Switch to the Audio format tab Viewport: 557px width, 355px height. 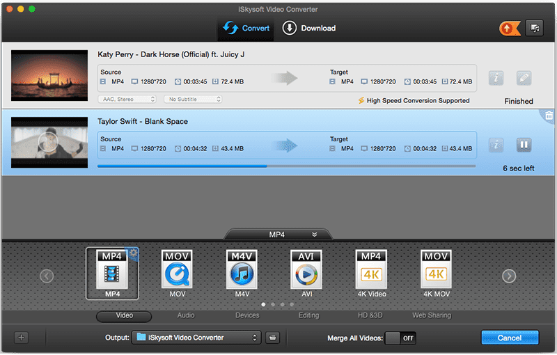186,315
